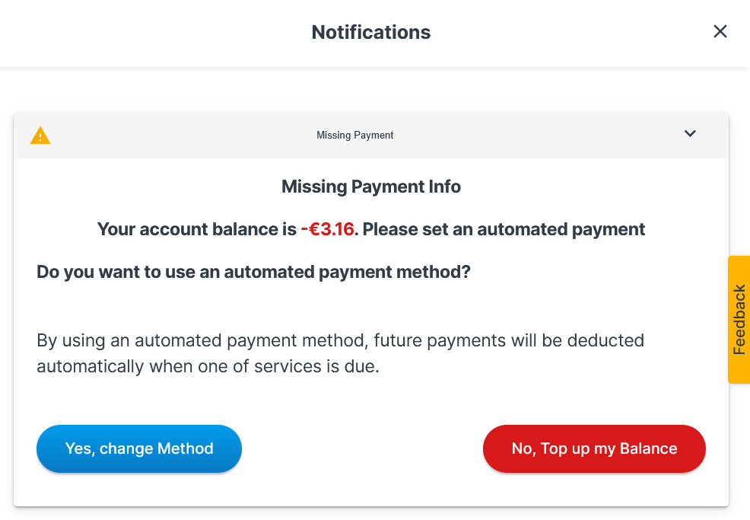Image resolution: width=750 pixels, height=520 pixels.
Task: Click the word "Balance" on the red button
Action: [649, 448]
